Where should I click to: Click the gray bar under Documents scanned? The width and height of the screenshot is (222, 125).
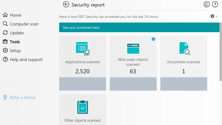tap(184, 84)
